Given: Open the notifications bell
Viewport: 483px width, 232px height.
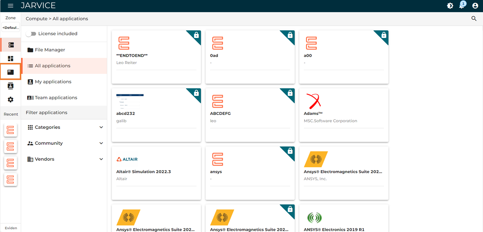Looking at the screenshot, I should pyautogui.click(x=462, y=6).
